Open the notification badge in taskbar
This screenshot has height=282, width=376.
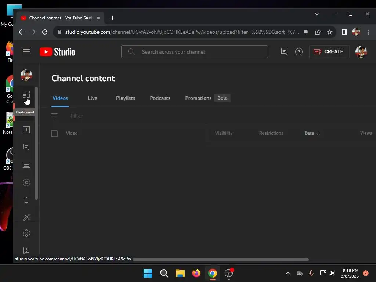[366, 273]
